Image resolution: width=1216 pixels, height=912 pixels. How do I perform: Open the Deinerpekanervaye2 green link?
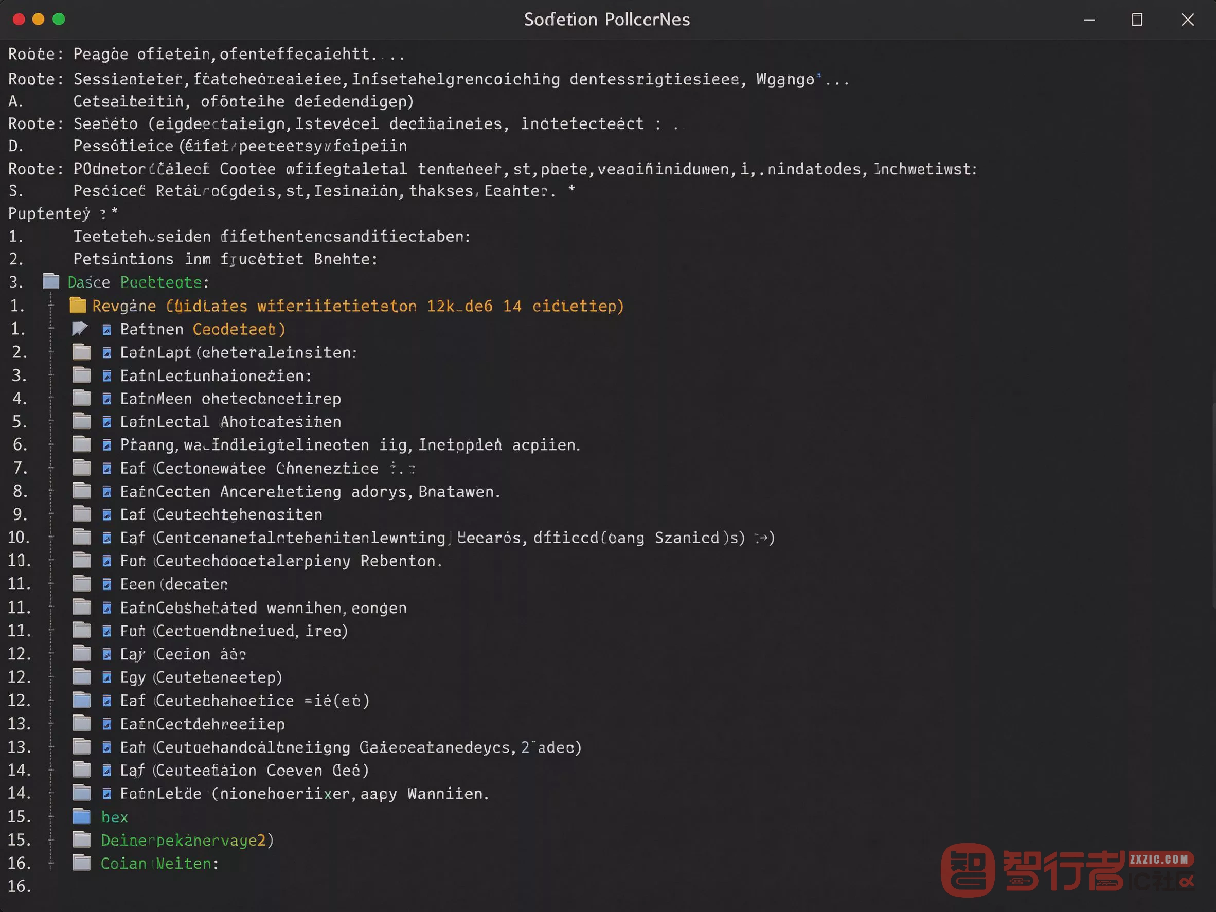coord(187,840)
